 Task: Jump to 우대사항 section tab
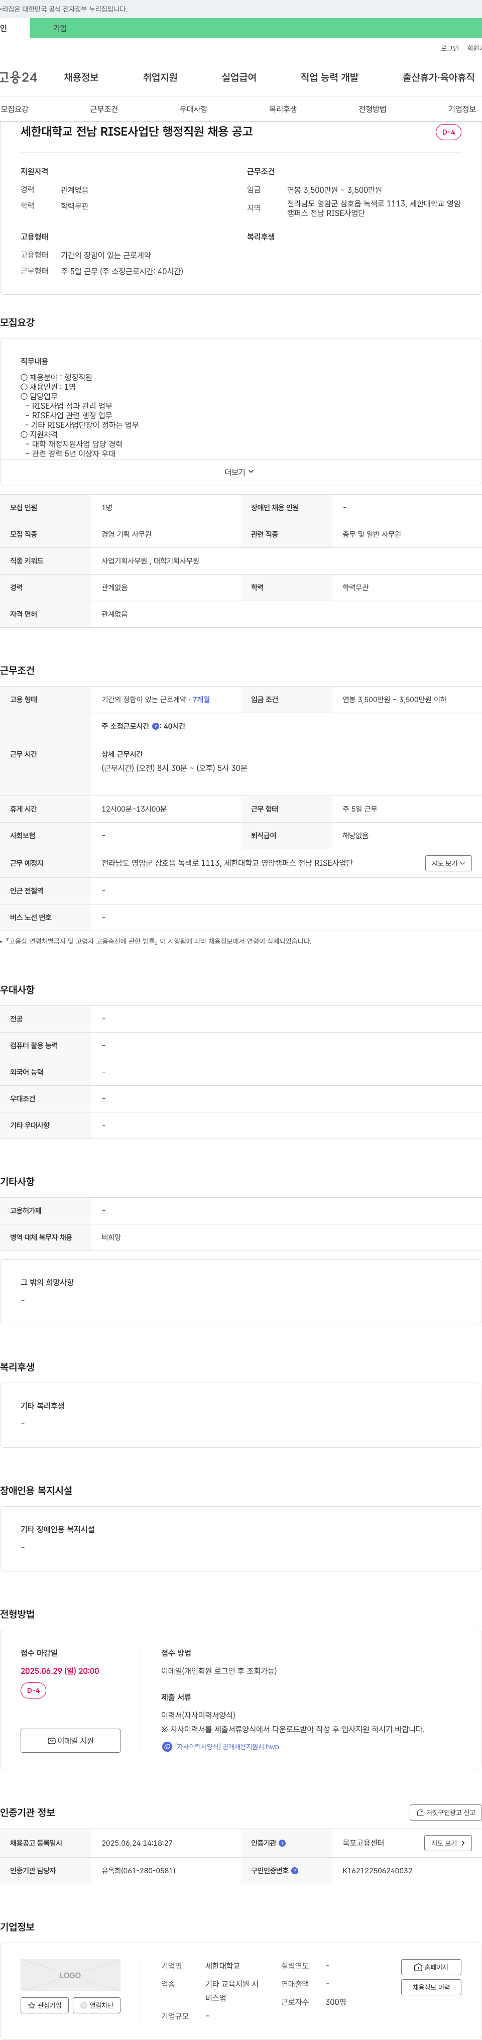pos(193,109)
